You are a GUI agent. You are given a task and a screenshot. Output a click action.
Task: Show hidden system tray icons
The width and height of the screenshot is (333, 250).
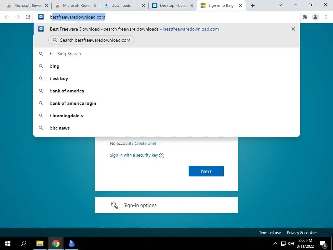coord(275,243)
